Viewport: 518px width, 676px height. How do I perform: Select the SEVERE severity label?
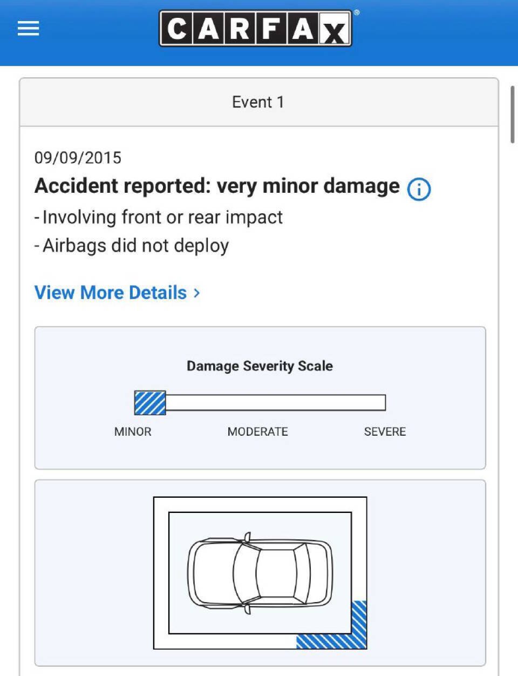[385, 431]
